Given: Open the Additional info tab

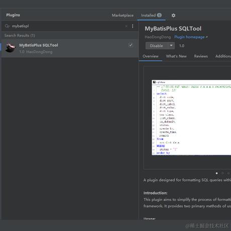Looking at the screenshot, I should click(223, 56).
